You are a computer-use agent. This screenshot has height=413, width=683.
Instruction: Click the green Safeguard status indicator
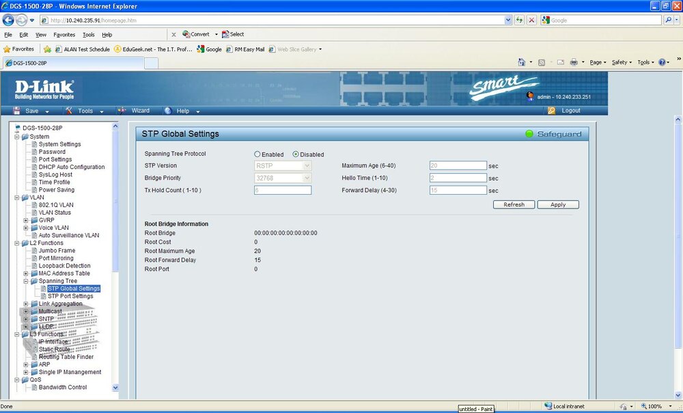click(529, 134)
